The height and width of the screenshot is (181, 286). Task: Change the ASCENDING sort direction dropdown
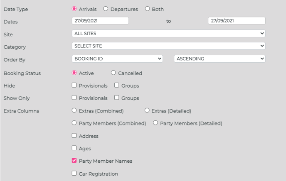(219, 59)
